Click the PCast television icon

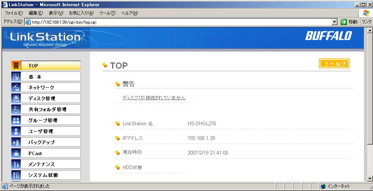16,153
